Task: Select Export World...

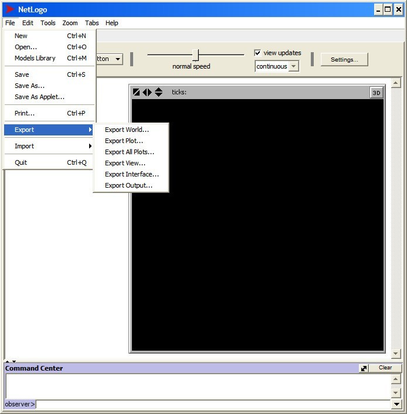Action: 131,130
